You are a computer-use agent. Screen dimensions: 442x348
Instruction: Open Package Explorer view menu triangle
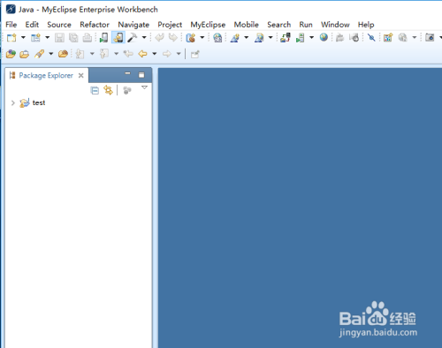click(144, 87)
